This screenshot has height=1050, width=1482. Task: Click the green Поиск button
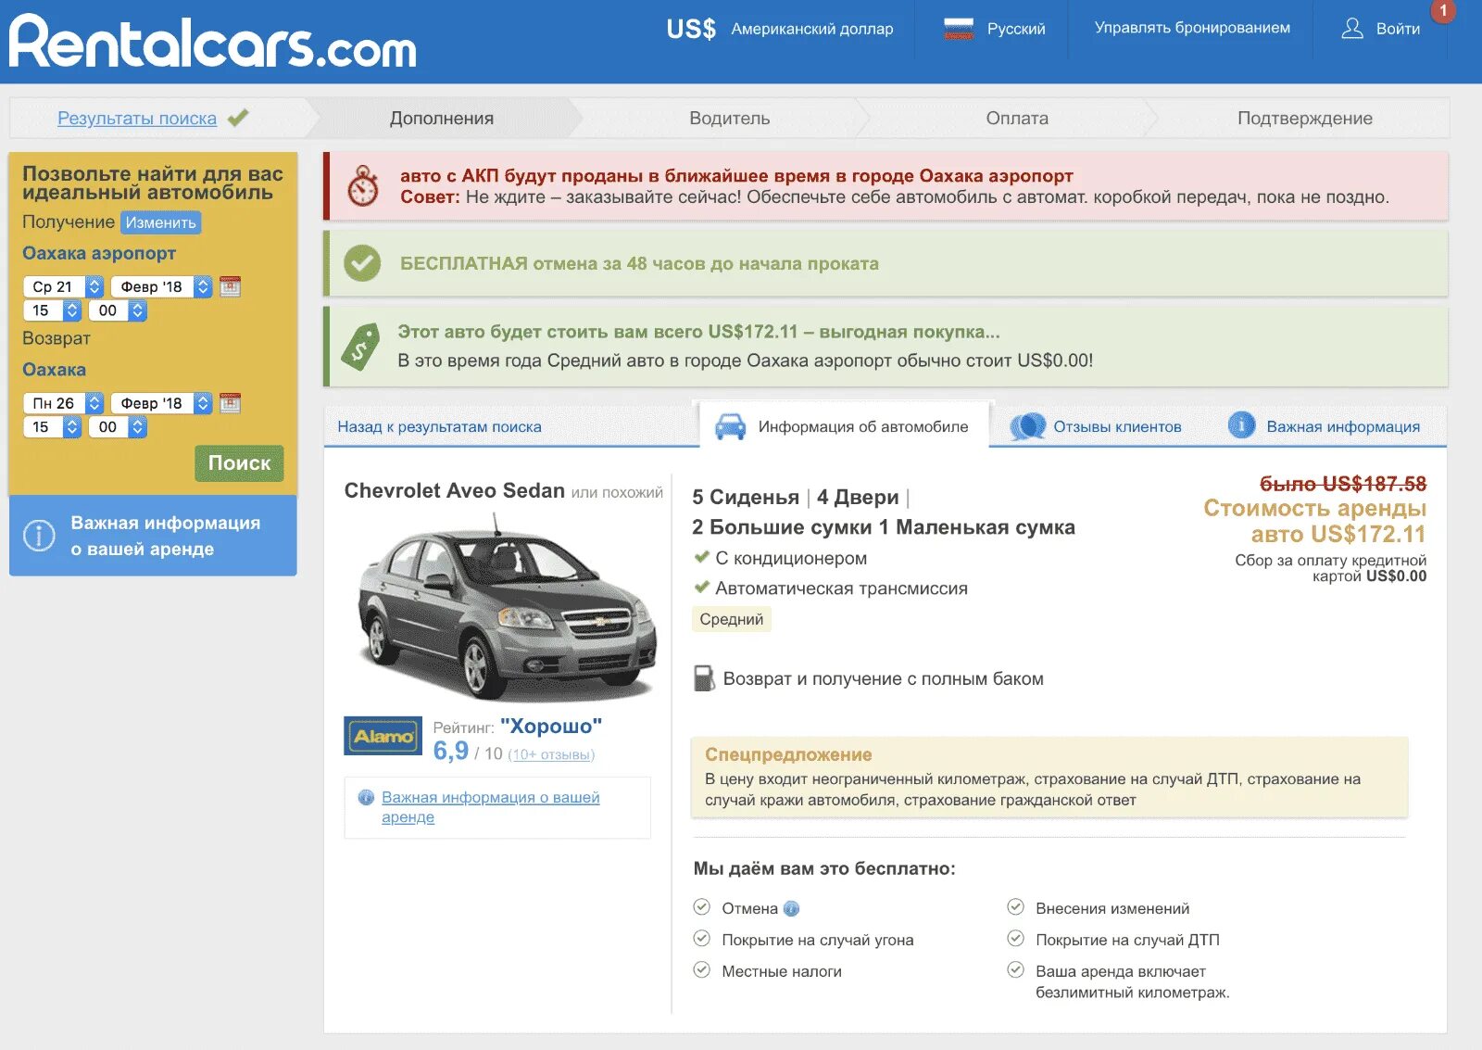239,463
